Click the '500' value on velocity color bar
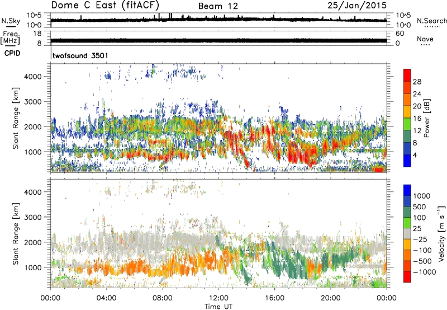This screenshot has height=310, width=447. click(419, 207)
